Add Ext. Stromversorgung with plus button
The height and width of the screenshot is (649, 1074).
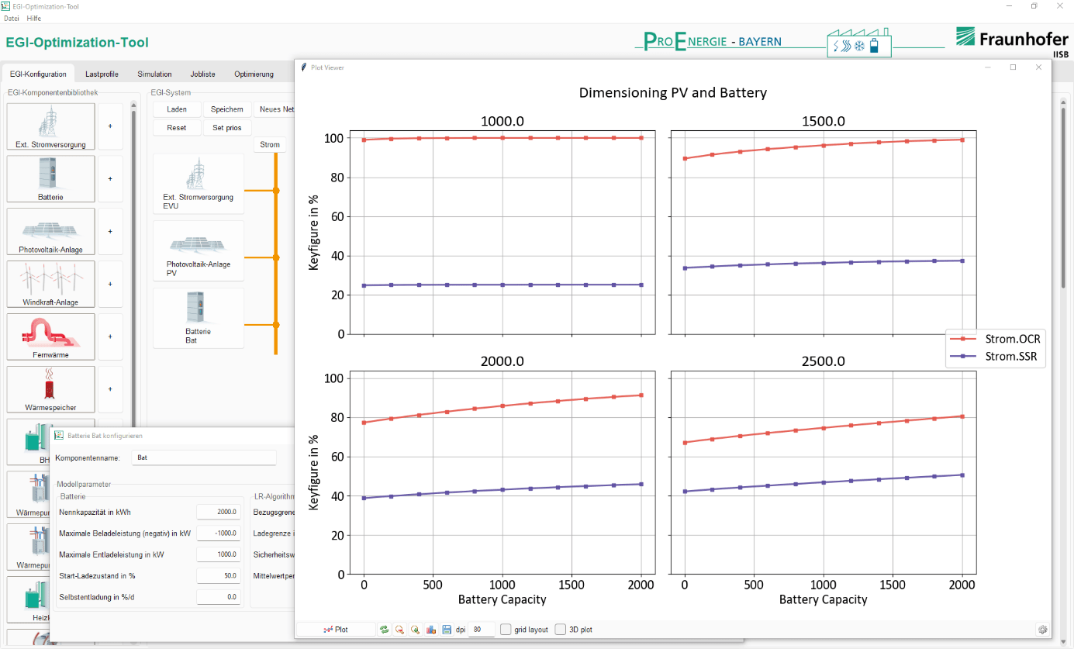tap(110, 126)
